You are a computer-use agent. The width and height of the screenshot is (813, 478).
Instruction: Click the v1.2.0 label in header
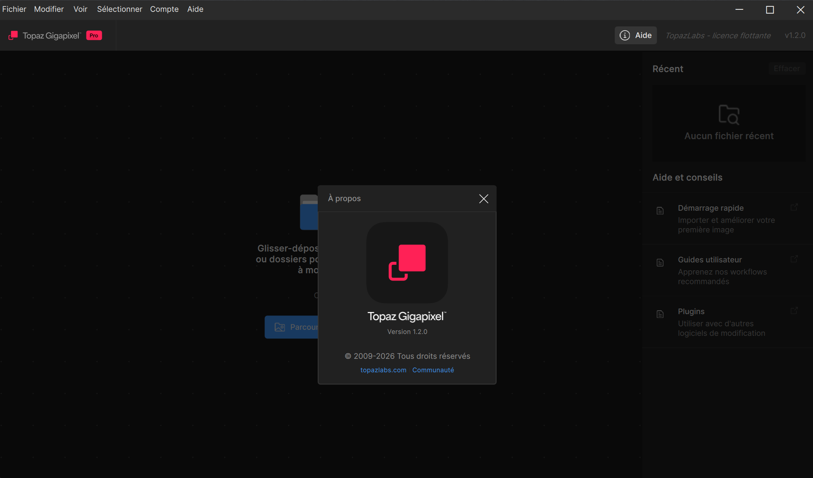795,35
